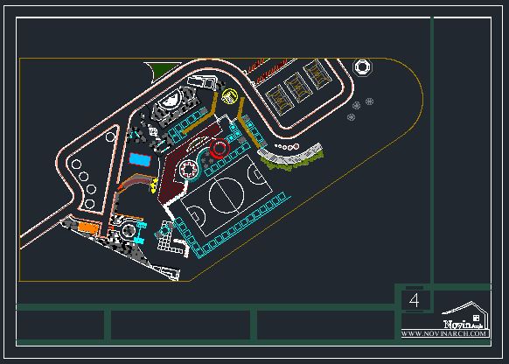Image resolution: width=509 pixels, height=364 pixels.
Task: Select the yellow circular symbol near the road
Action: pyautogui.click(x=230, y=96)
